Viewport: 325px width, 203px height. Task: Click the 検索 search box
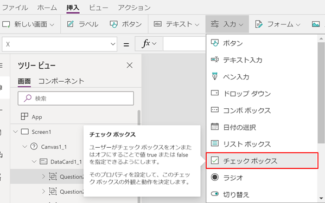(75, 99)
